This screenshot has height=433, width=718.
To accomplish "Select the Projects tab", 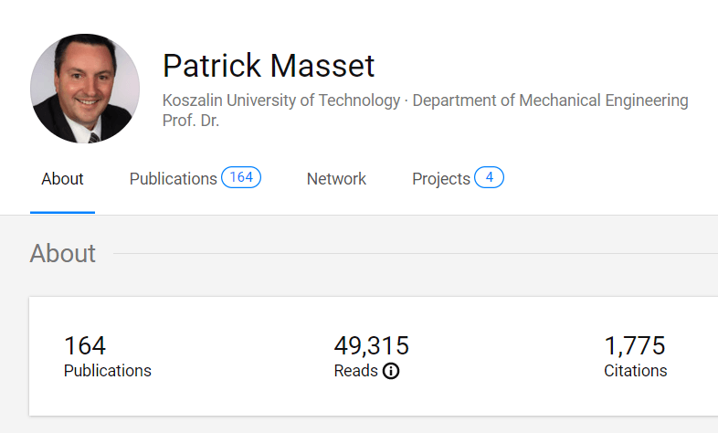I will (x=441, y=179).
